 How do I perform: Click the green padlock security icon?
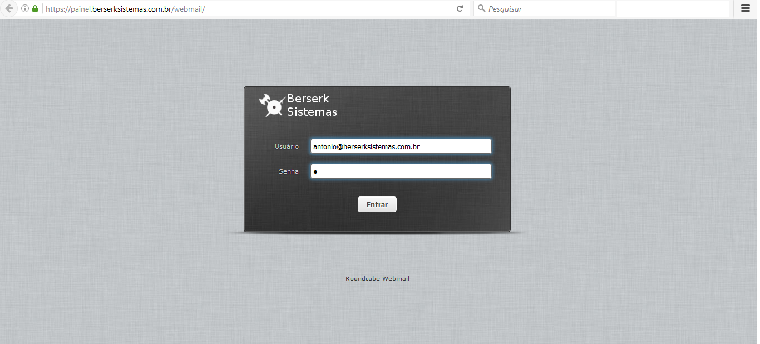tap(35, 8)
